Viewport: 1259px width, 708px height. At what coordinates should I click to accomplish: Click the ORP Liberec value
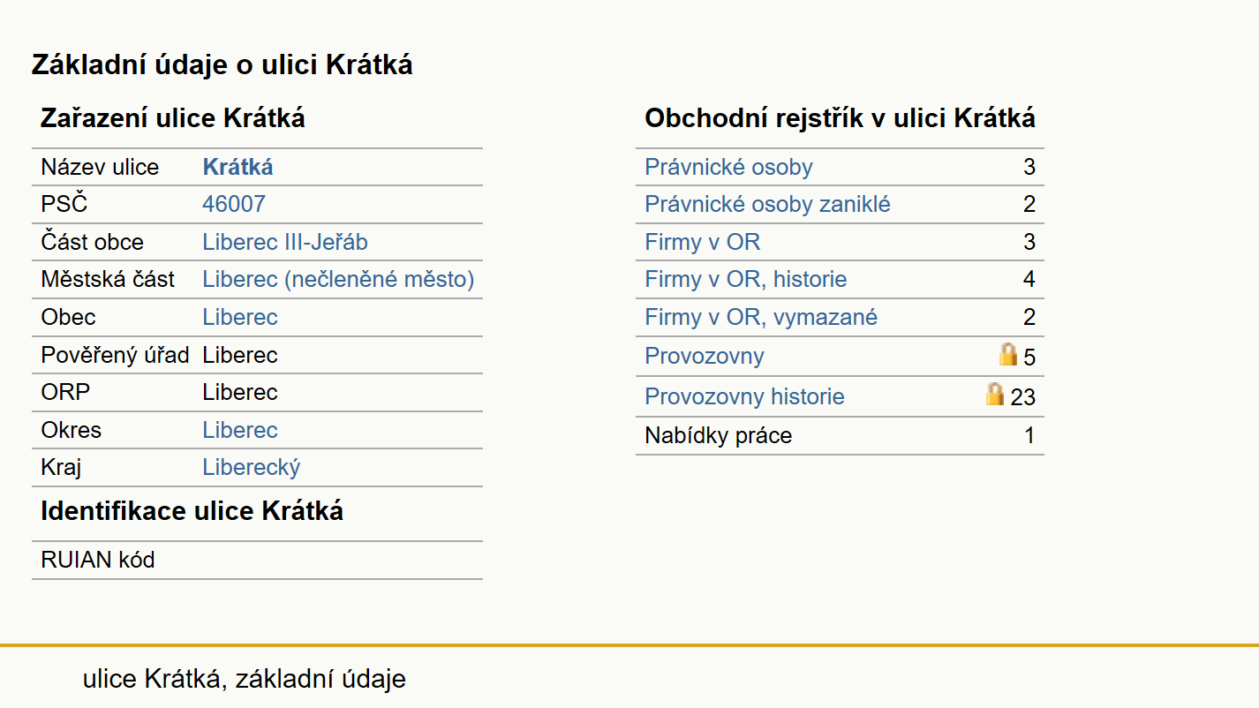click(x=240, y=392)
